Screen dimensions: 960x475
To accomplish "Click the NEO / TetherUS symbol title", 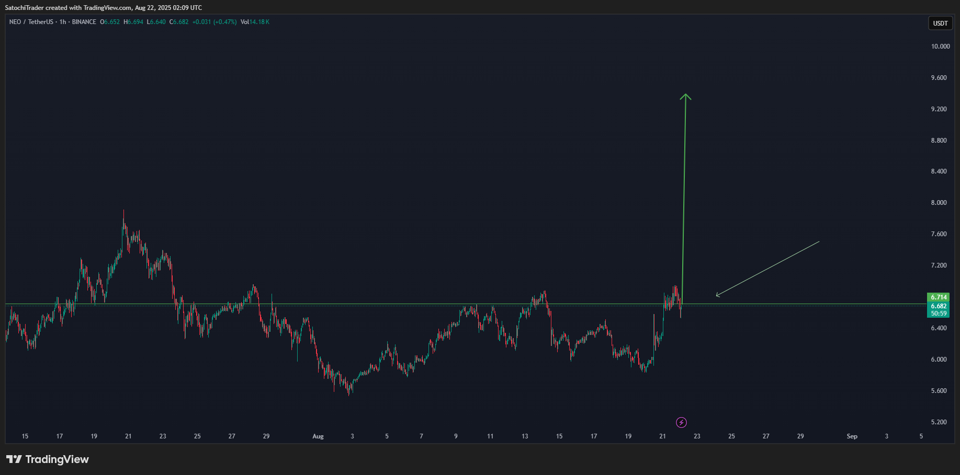I will 31,22.
